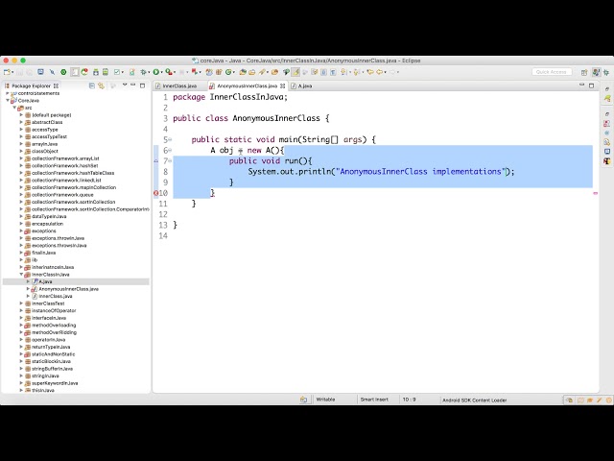Collapse the run method fold on line 7
Viewport: 614px width, 461px height.
(x=170, y=160)
